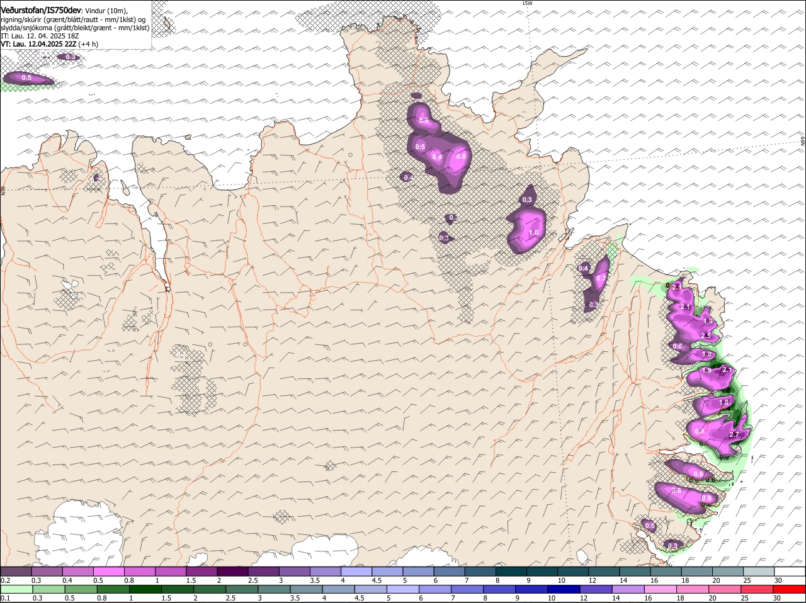Select the '1.0' snowfall value on the map
806x603 pixels.
[x=533, y=233]
